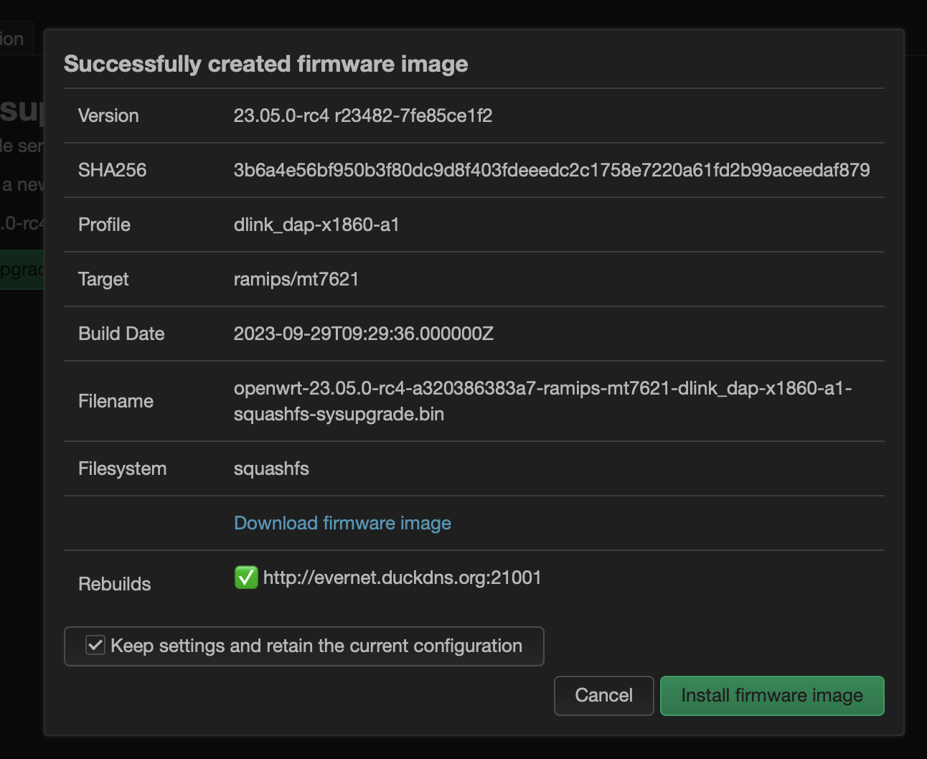The height and width of the screenshot is (759, 927).
Task: Select the Build Date timestamp
Action: (x=364, y=334)
